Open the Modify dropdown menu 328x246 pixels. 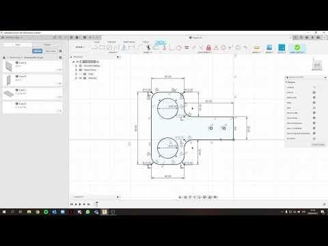tap(148, 53)
